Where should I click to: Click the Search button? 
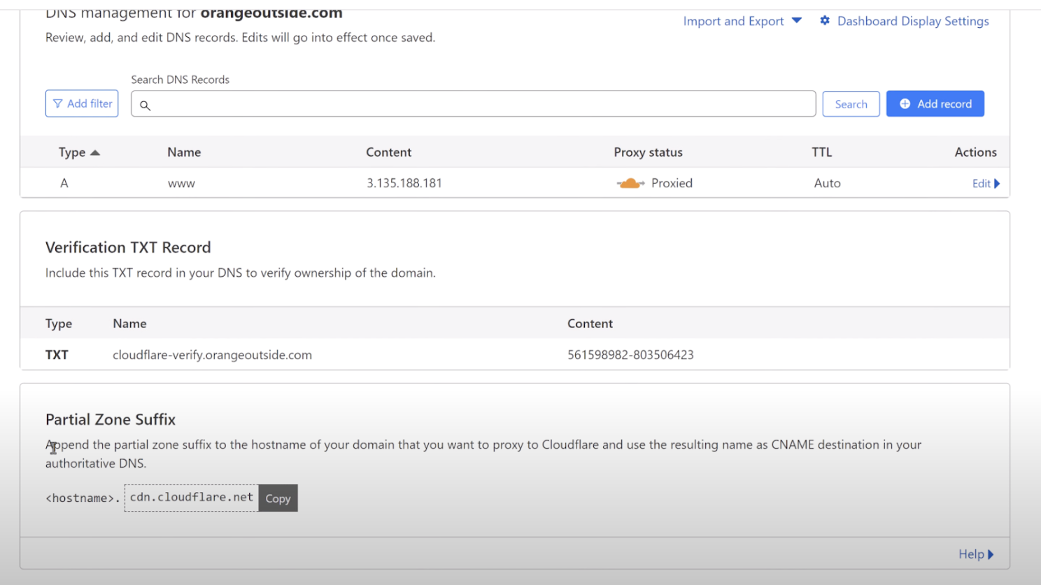point(851,104)
